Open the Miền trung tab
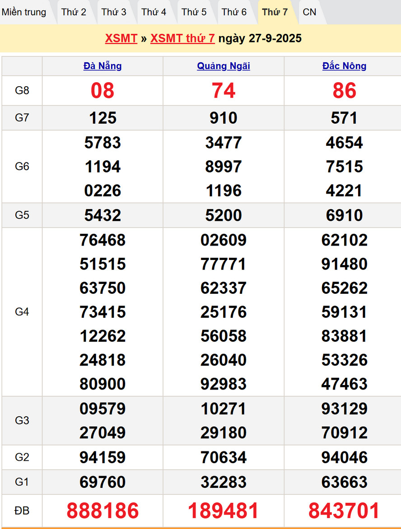The image size is (401, 529). 24,12
